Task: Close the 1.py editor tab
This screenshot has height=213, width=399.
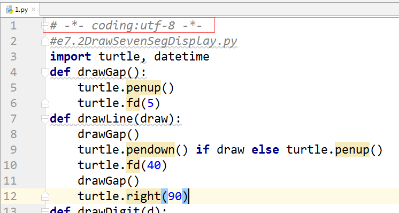Action: (x=33, y=10)
